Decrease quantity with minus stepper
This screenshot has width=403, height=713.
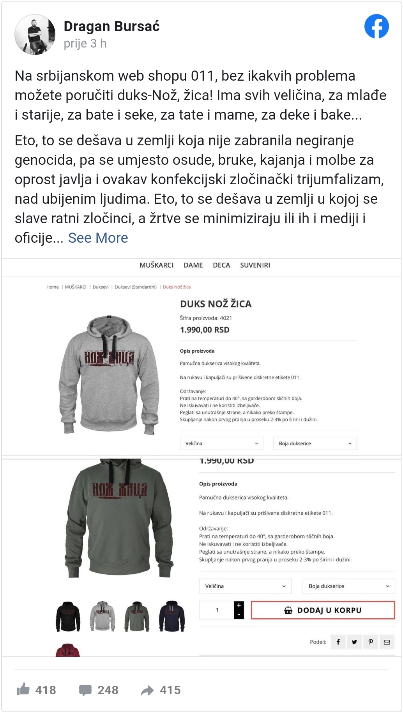[239, 615]
